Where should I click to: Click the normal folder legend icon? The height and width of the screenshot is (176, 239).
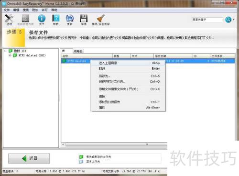click(x=81, y=162)
